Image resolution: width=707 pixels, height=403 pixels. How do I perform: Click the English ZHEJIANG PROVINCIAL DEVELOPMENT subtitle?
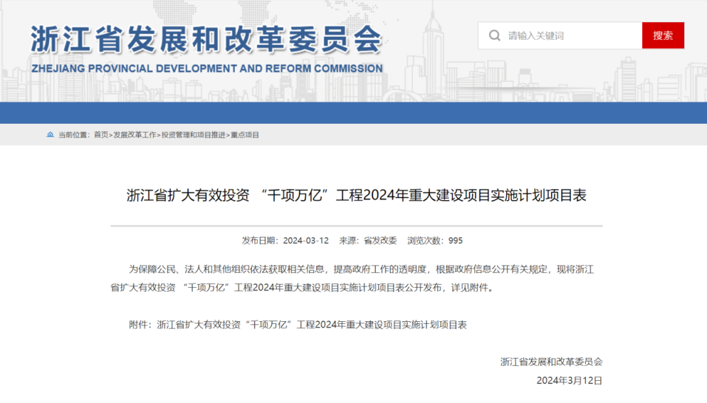click(x=206, y=69)
